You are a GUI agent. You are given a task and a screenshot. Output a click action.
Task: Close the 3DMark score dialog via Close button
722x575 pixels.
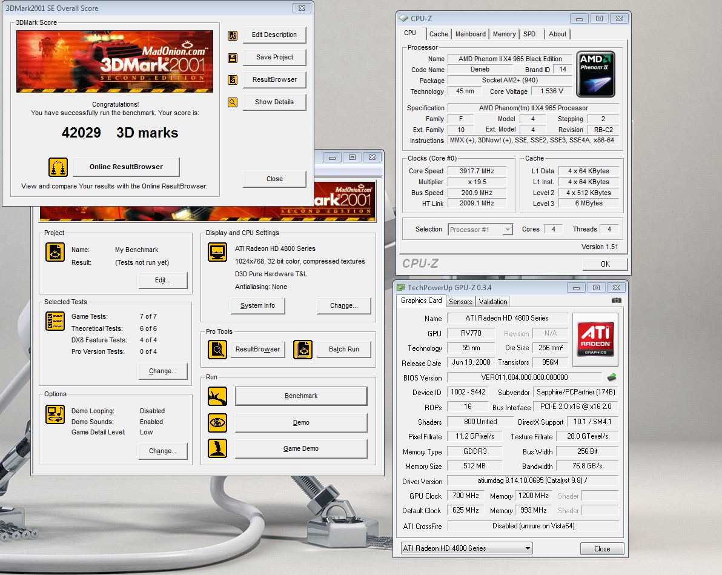click(274, 179)
